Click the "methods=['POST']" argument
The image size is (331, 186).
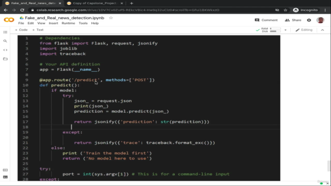[129, 80]
